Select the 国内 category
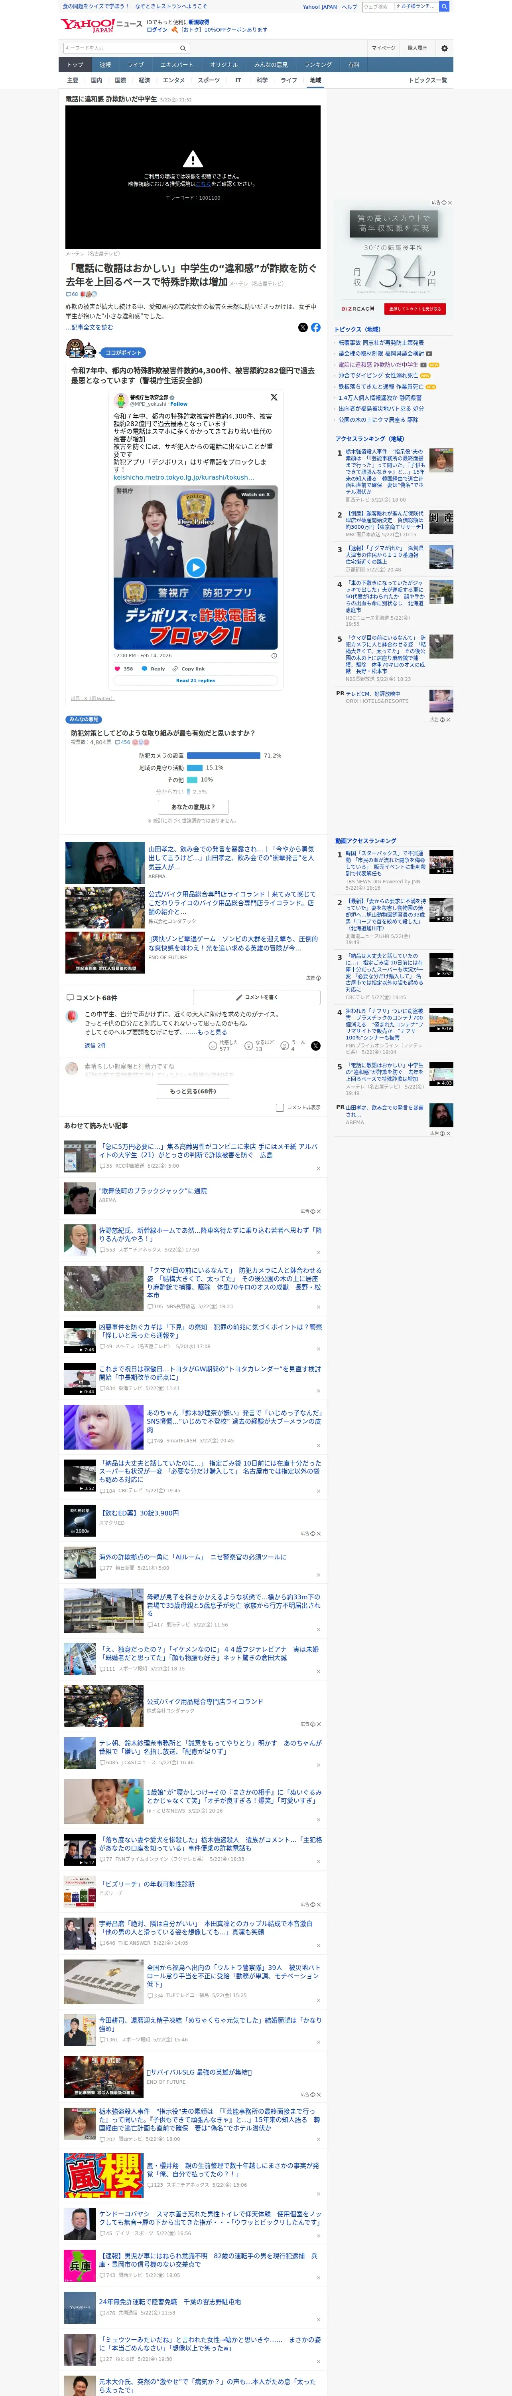 click(96, 80)
